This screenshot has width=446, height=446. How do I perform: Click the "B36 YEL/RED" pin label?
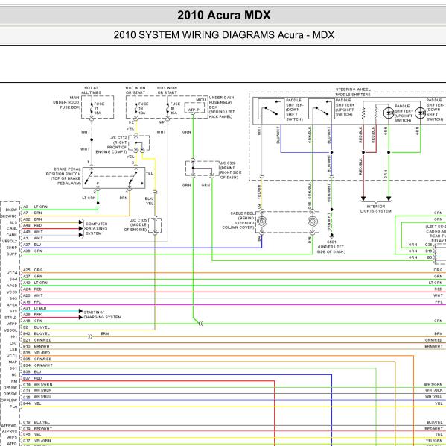36,353
